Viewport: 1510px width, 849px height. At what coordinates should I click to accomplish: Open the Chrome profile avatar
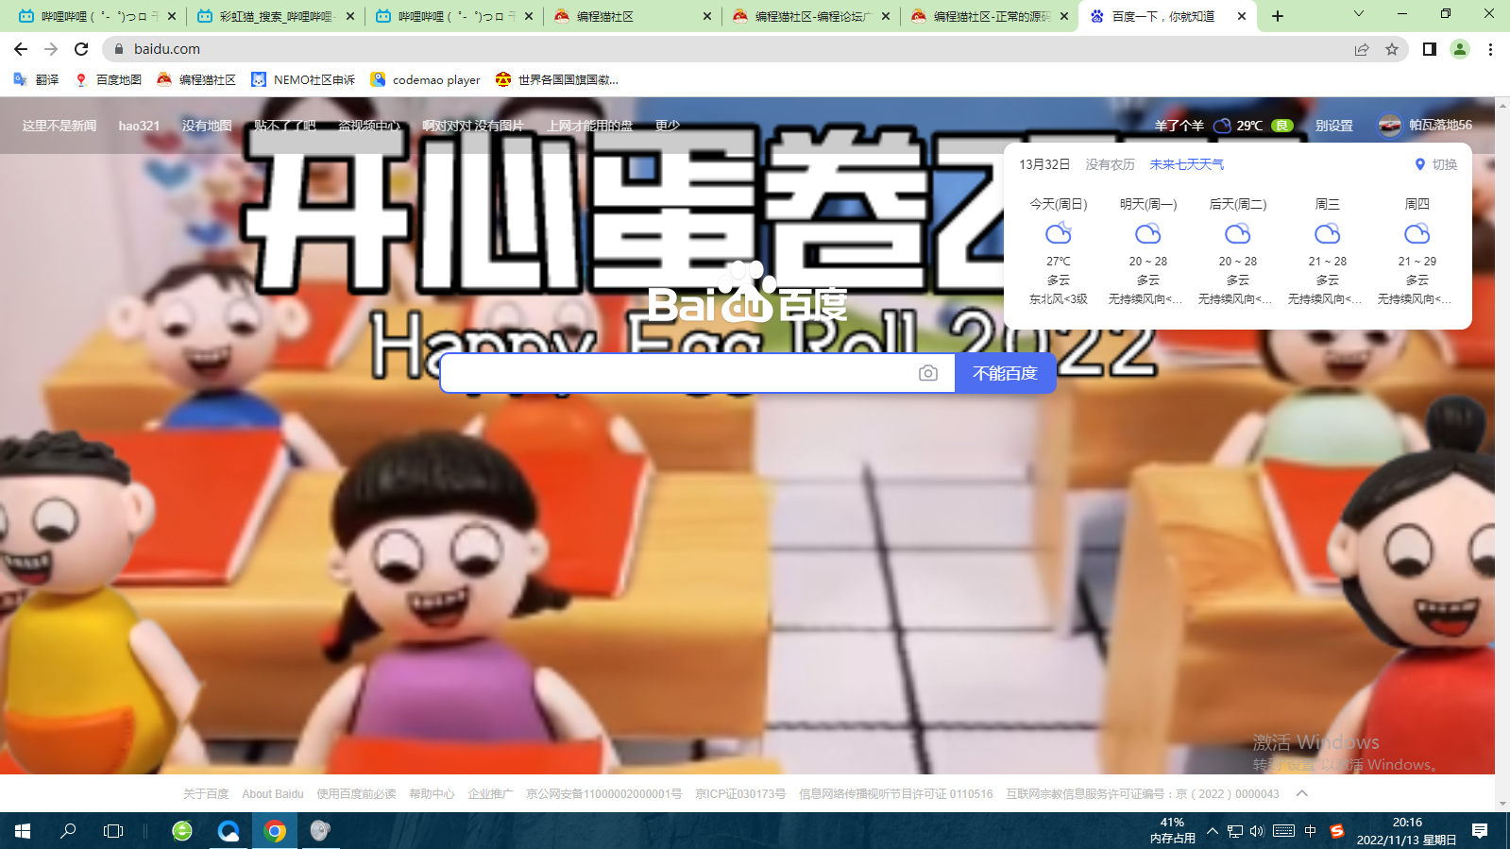[1460, 49]
